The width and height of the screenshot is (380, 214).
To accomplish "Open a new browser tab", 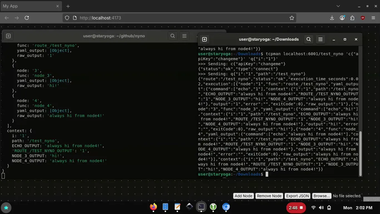I will 68,6.
